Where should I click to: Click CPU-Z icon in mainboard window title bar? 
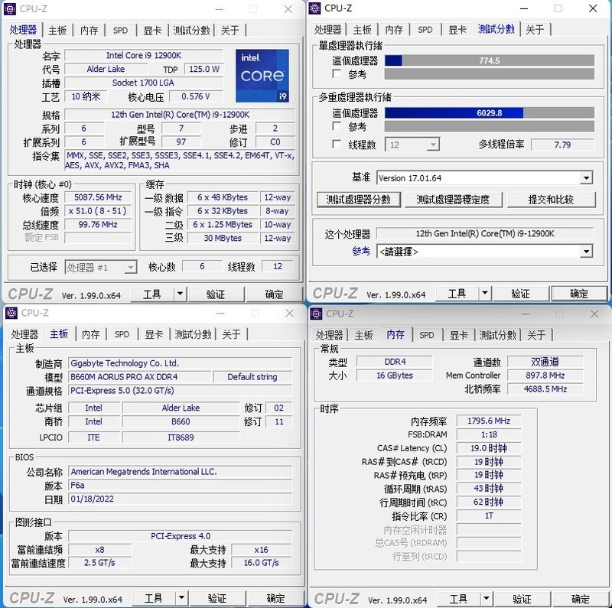tap(10, 314)
